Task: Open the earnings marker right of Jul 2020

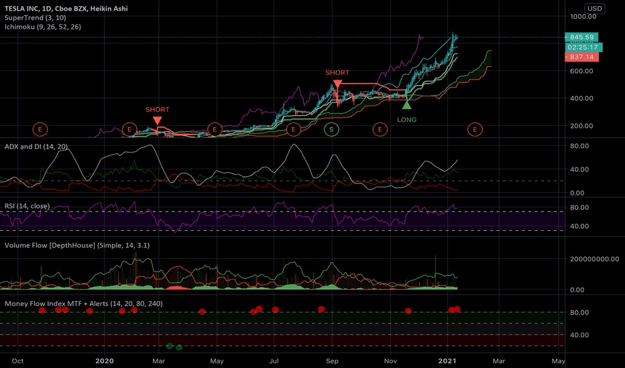Action: pyautogui.click(x=293, y=129)
